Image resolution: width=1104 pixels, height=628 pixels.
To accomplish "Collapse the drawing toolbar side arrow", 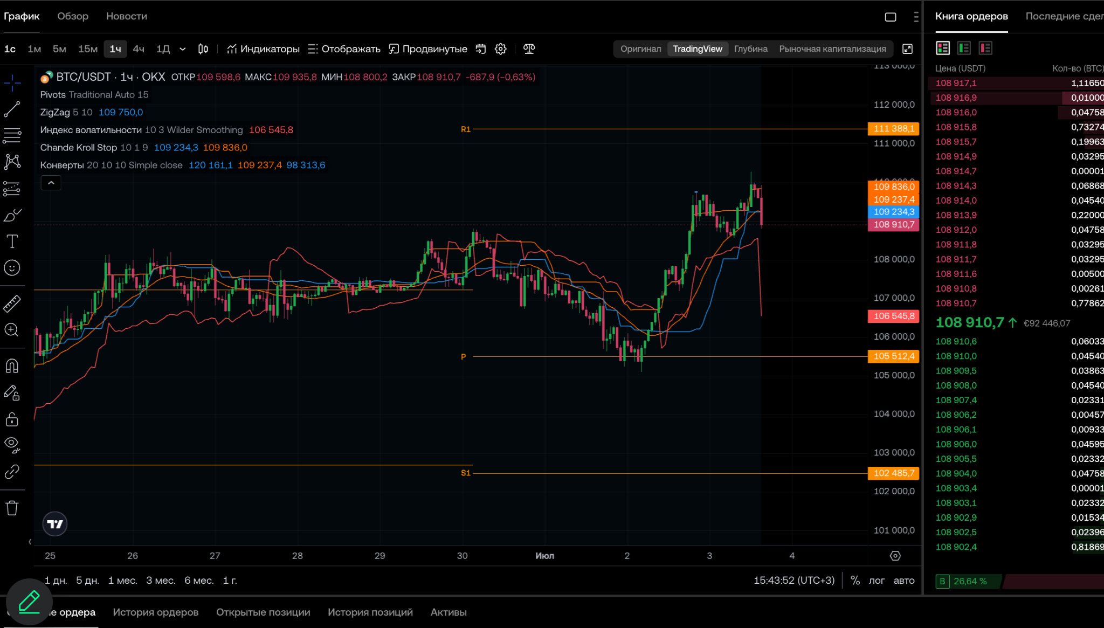I will point(30,542).
